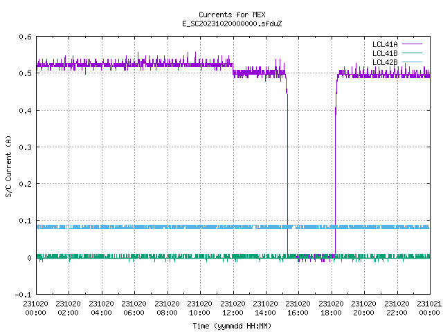Screen dimensions: 443x332
Task: Click the purple LCL41A falling edge after 15:00
Action: pyautogui.click(x=288, y=175)
